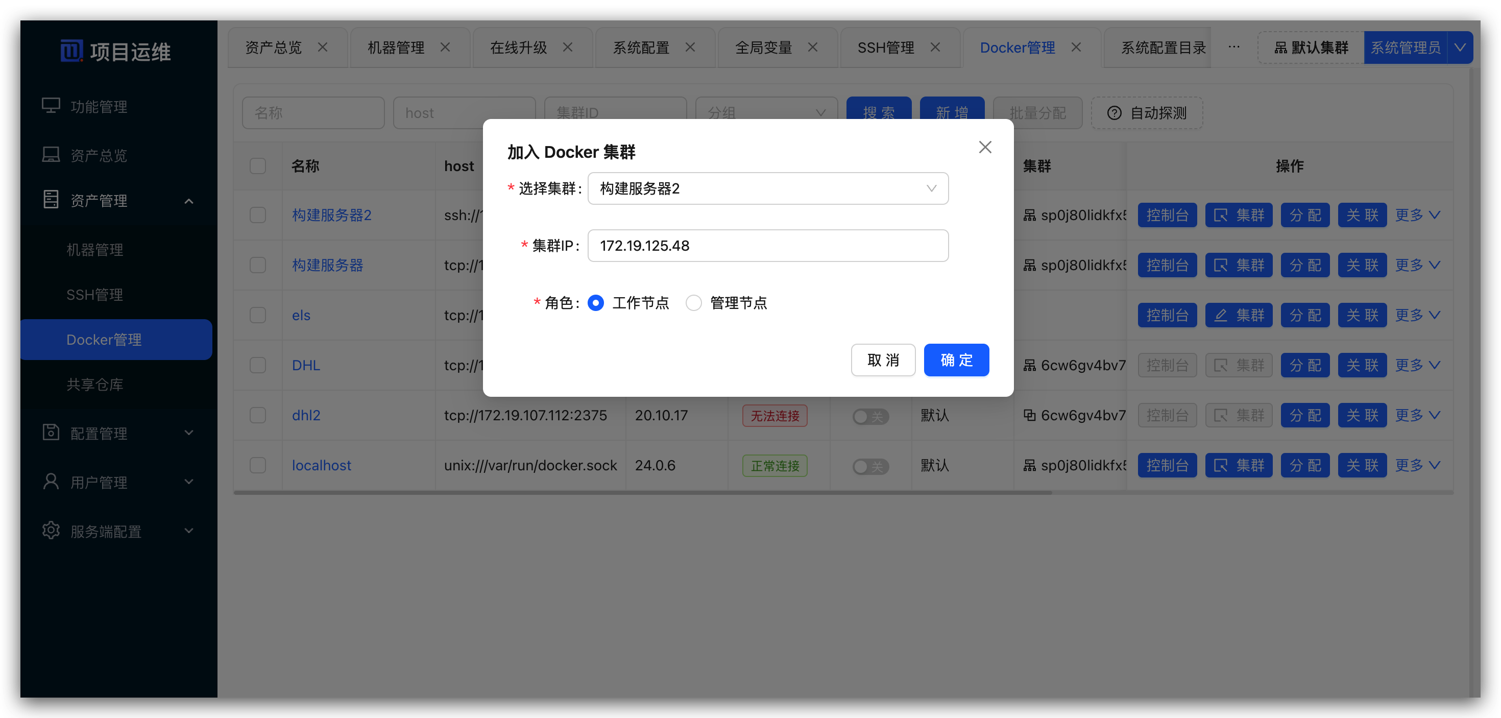Switch to the SSH管理 tab

885,47
